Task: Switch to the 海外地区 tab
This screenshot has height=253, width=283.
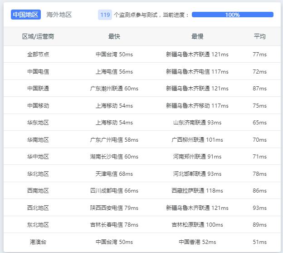Action: [x=59, y=15]
